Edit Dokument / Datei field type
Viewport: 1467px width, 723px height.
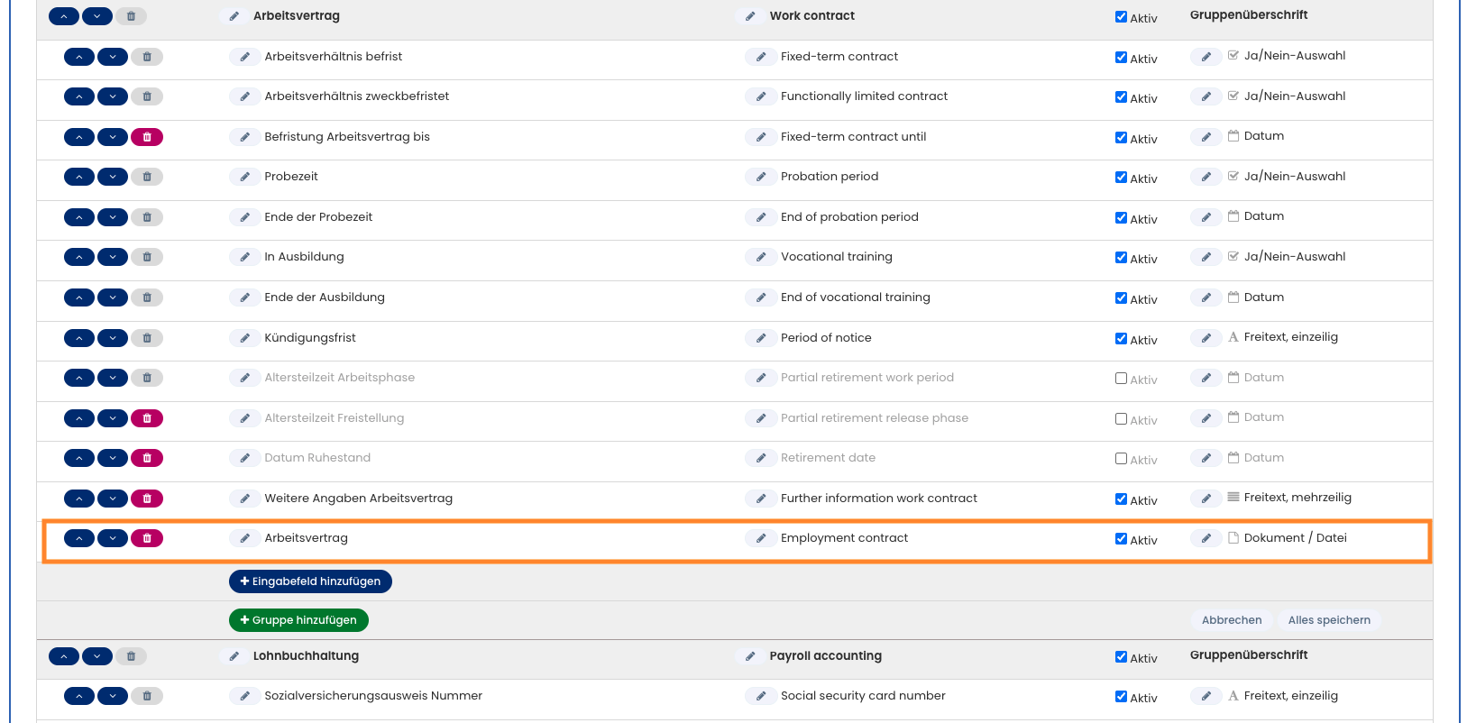click(x=1206, y=538)
